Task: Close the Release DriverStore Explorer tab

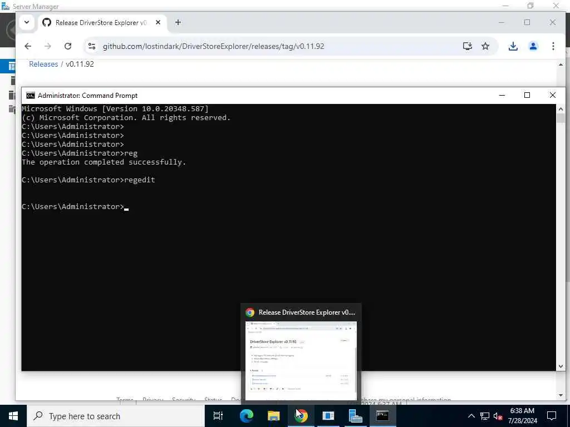Action: [x=158, y=22]
